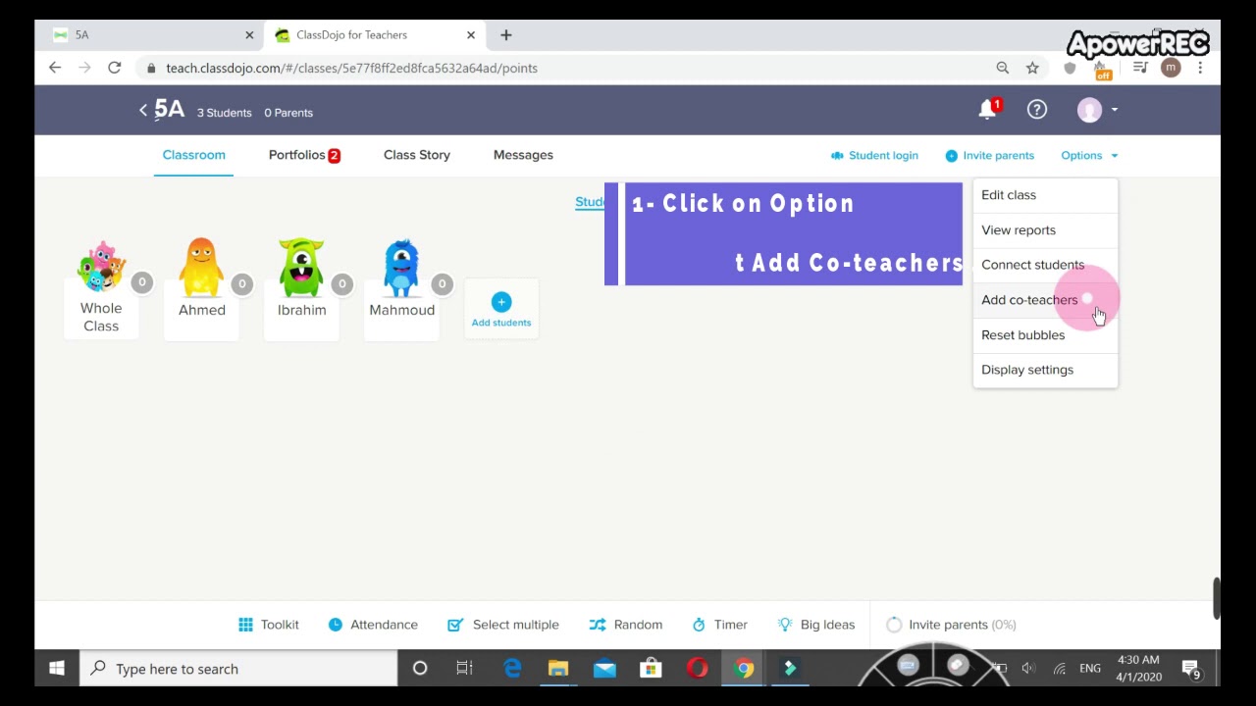
Task: Open Task View in taskbar
Action: click(x=465, y=669)
